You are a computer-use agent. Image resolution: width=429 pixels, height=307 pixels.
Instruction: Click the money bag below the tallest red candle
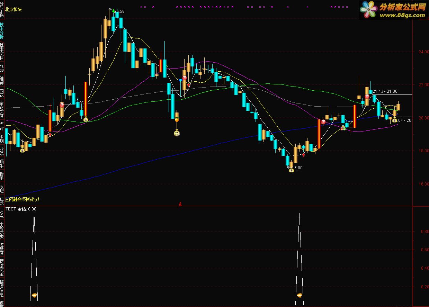pos(86,119)
